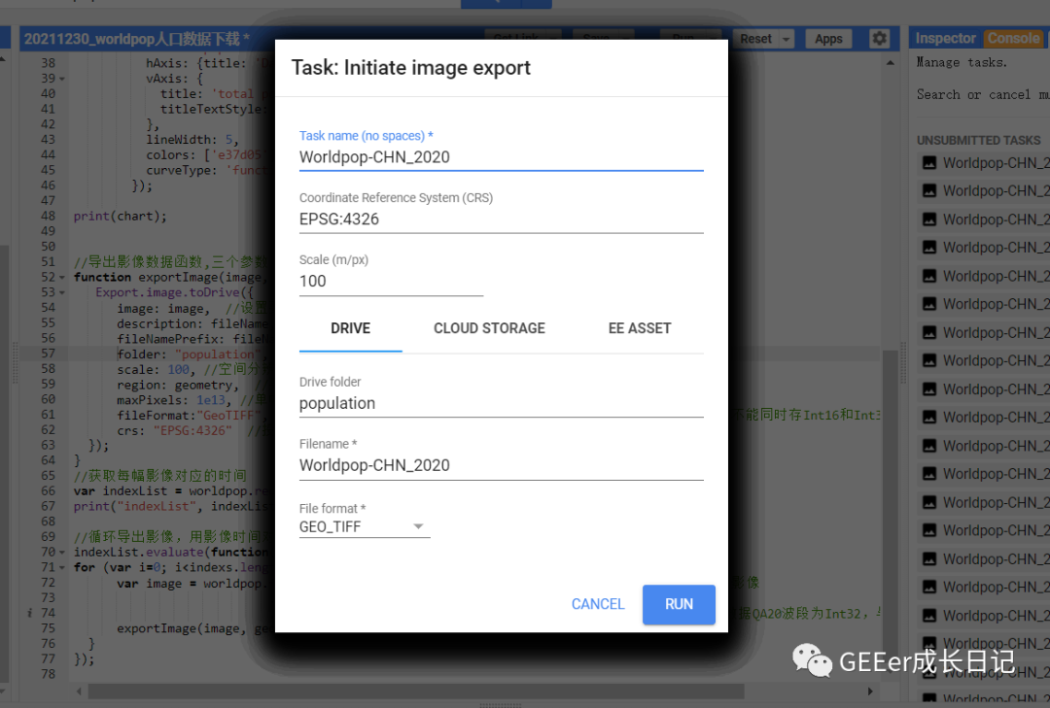Cancel the image export dialog
Screen dimensions: 1050x708
tap(598, 604)
